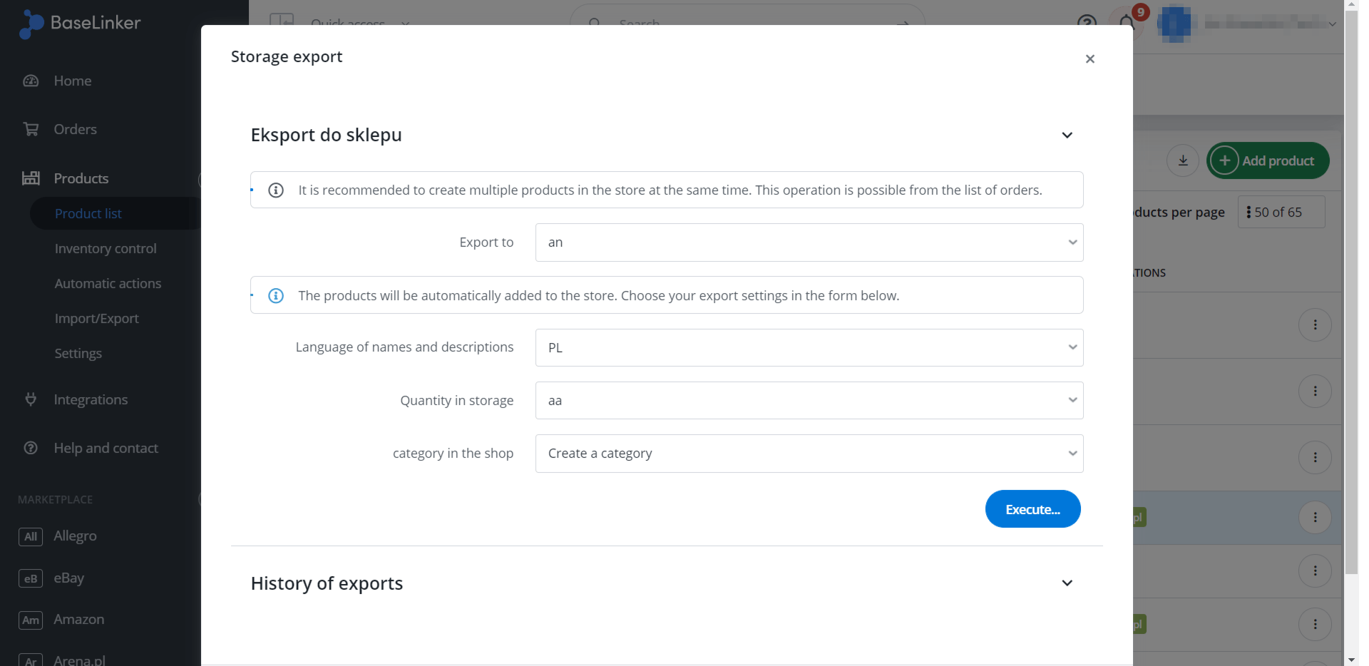Open eBay marketplace link
The image size is (1369, 666).
pyautogui.click(x=69, y=578)
